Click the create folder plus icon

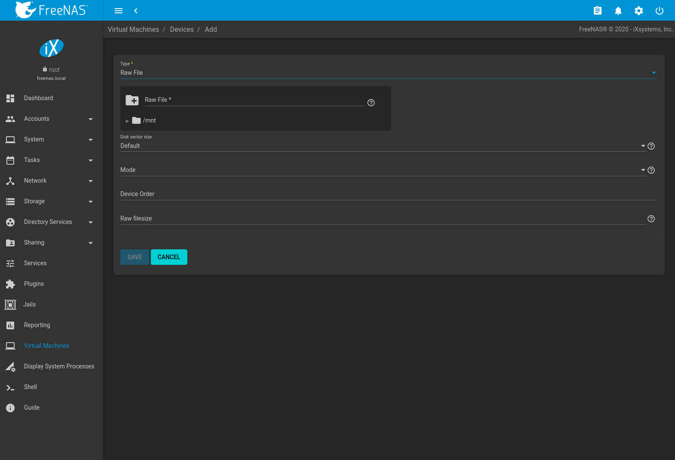[132, 100]
